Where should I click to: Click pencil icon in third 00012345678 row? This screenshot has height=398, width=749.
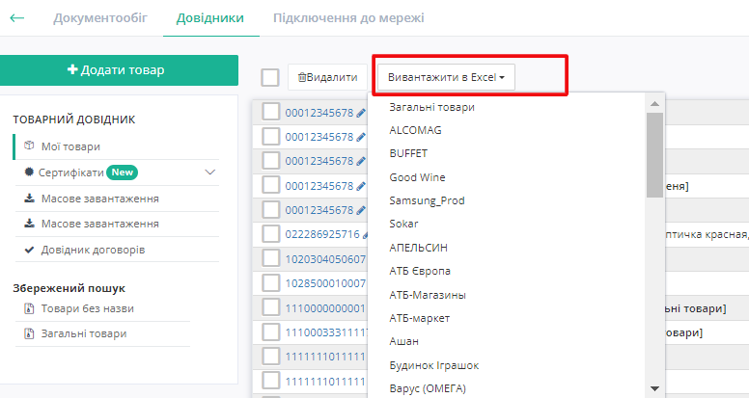coord(361,161)
